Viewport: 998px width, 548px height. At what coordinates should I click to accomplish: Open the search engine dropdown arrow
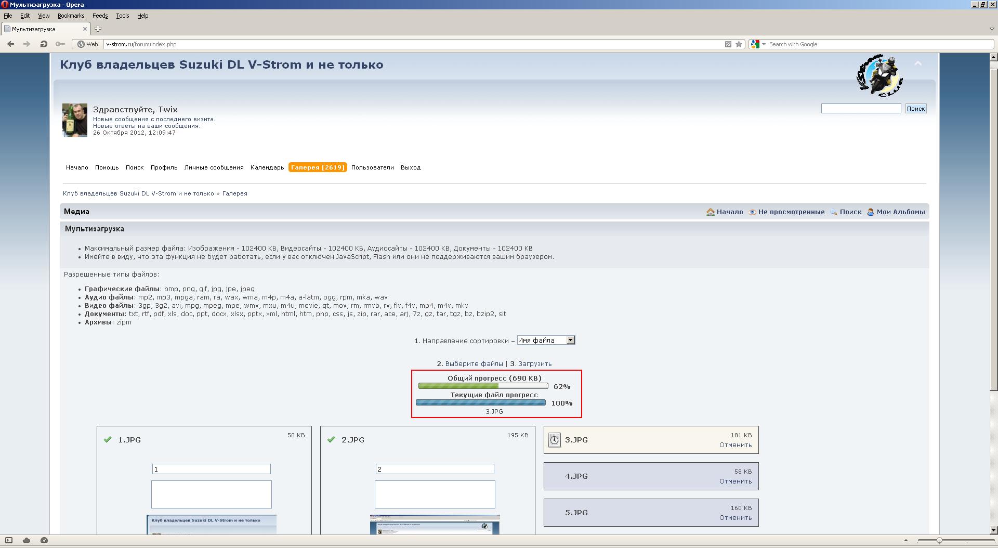point(764,44)
